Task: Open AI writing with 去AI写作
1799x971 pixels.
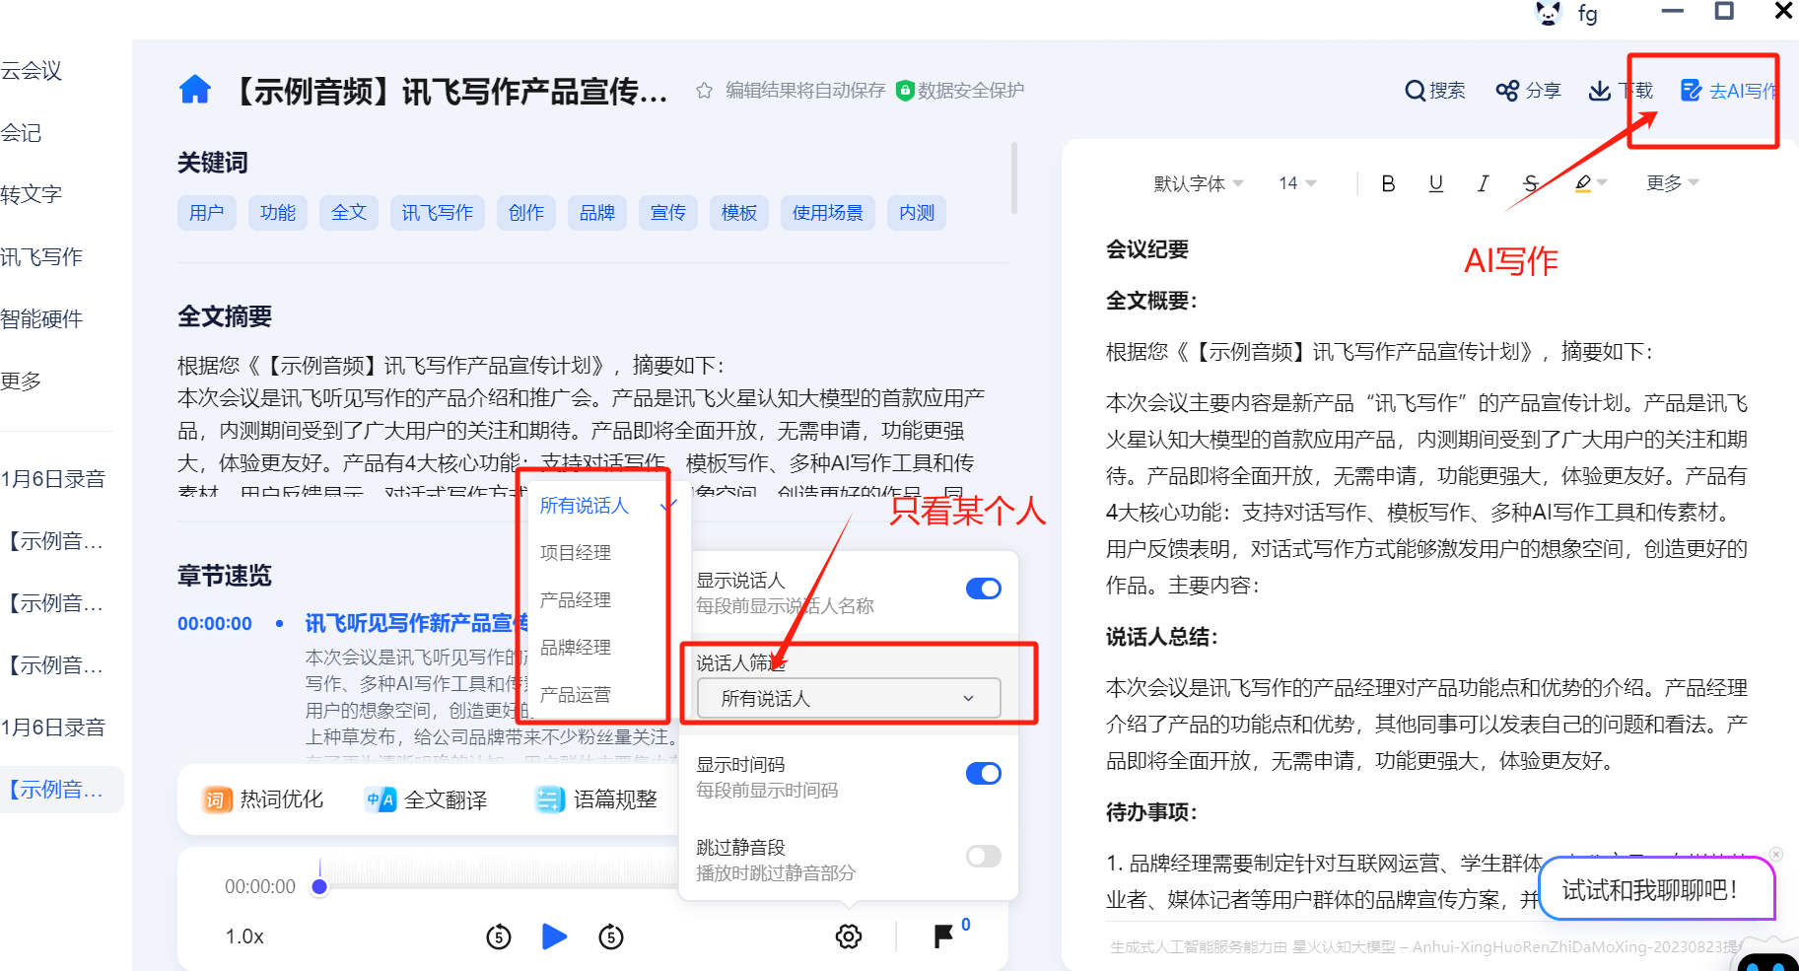Action: [x=1729, y=91]
